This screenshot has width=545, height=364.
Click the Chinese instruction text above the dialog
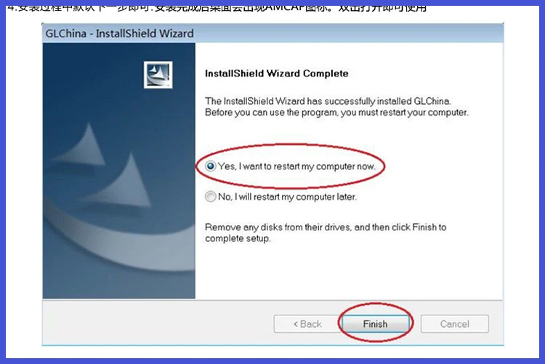tap(217, 8)
